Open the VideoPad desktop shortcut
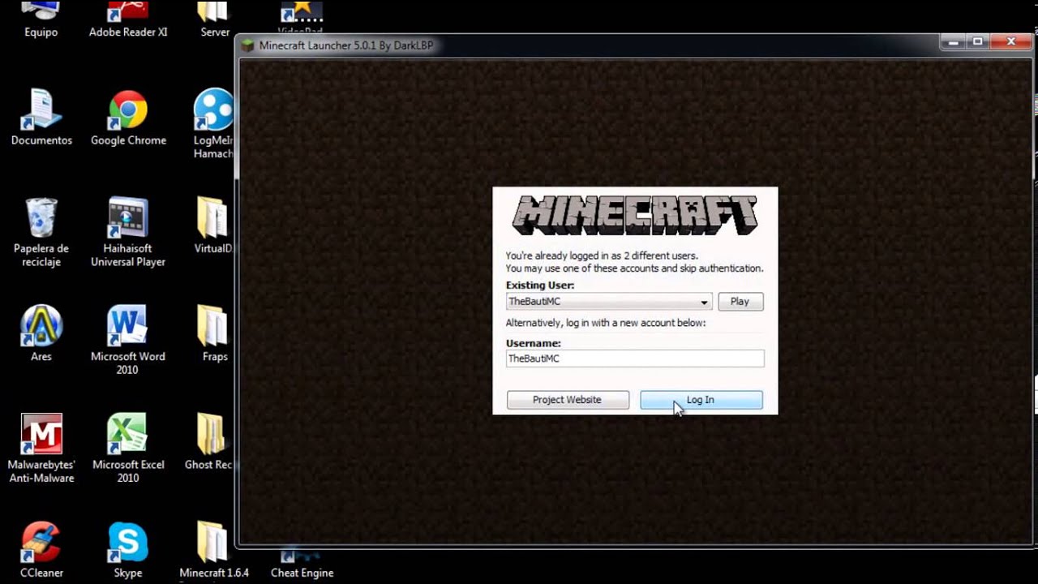The height and width of the screenshot is (584, 1038). click(301, 16)
